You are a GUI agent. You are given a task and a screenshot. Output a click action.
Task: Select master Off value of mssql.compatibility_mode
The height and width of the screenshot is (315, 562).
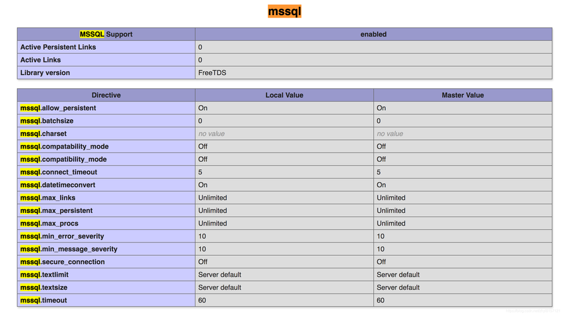[x=381, y=159]
